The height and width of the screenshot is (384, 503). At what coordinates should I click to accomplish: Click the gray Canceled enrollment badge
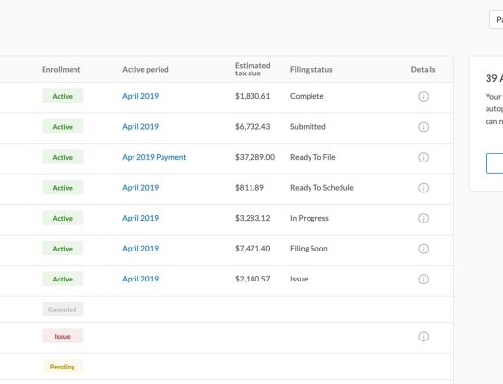click(63, 310)
